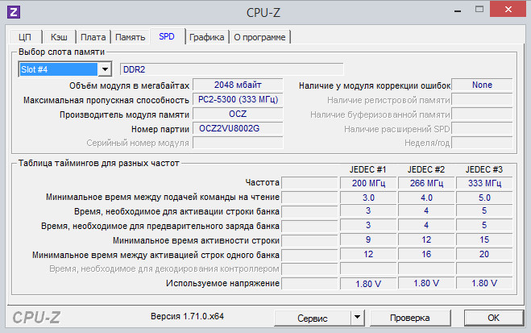The width and height of the screenshot is (531, 333).
Task: Open the Сервис dropdown arrow
Action: click(357, 318)
